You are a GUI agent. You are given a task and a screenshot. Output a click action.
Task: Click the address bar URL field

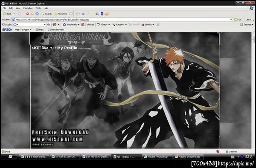point(122,20)
